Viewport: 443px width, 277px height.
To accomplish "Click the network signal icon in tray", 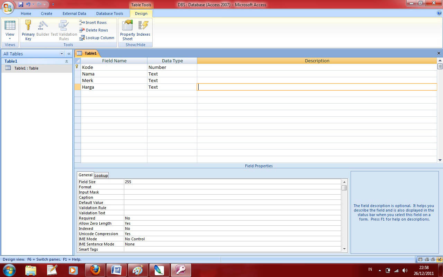I will [x=397, y=270].
